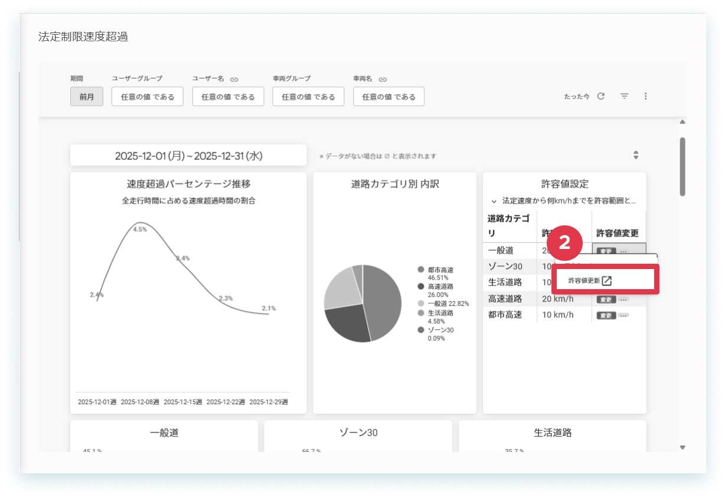Image resolution: width=725 pixels, height=498 pixels.
Task: Select 許容値更新 in the popup menu
Action: pyautogui.click(x=605, y=281)
